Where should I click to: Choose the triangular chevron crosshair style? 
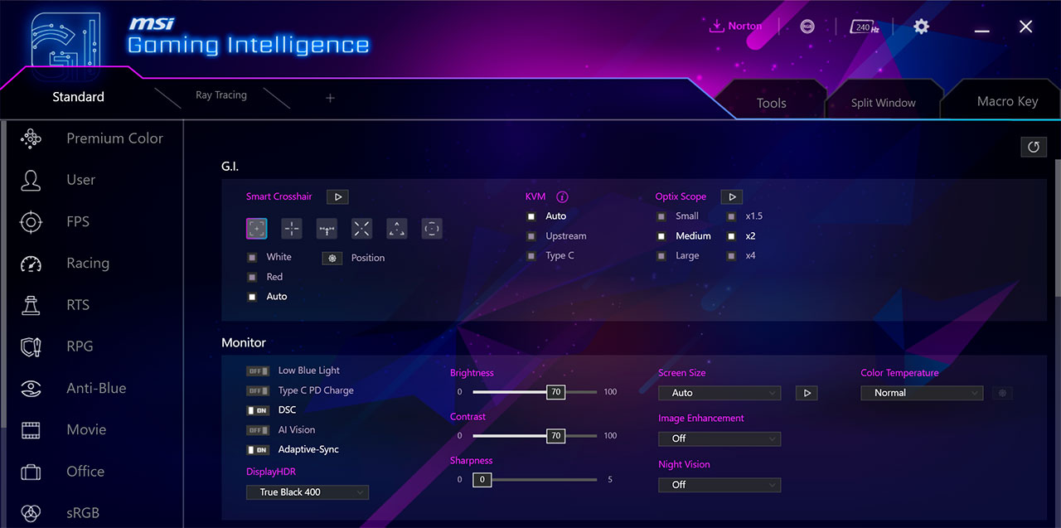pos(397,228)
